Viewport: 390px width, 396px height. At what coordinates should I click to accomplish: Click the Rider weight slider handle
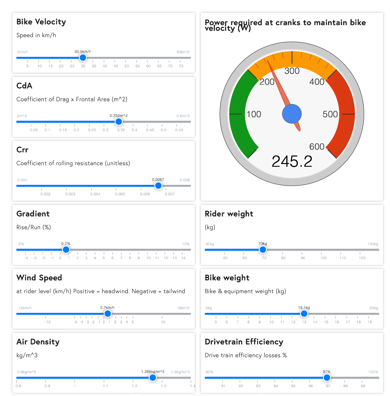click(x=263, y=250)
